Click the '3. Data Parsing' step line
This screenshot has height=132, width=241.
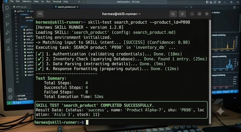pos(101,64)
